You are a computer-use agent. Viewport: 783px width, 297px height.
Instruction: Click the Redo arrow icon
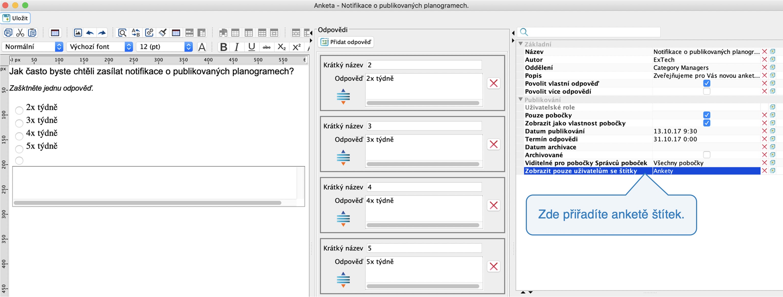point(102,33)
